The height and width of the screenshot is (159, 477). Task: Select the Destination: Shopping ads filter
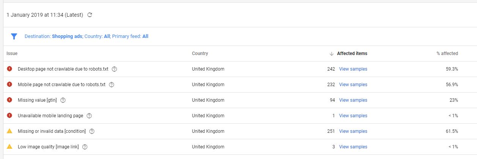(x=53, y=36)
